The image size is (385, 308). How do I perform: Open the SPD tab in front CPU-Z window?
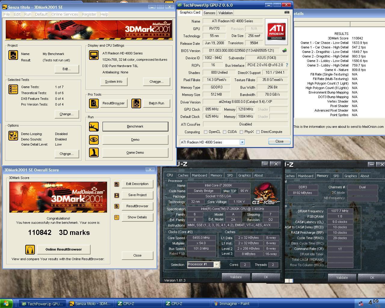click(230, 175)
